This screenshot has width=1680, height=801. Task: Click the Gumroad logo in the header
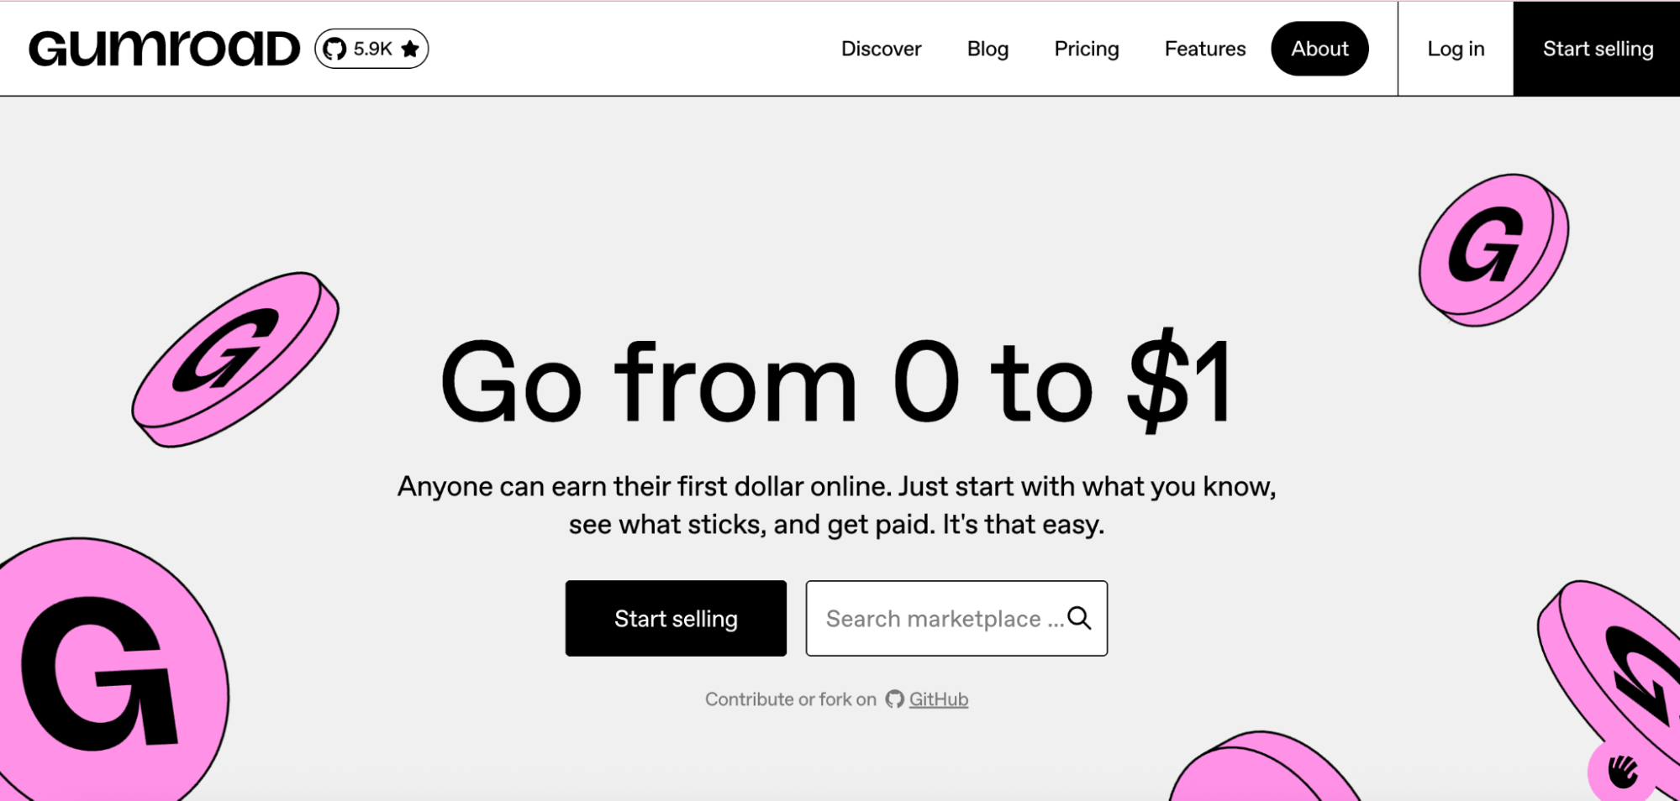click(x=164, y=49)
